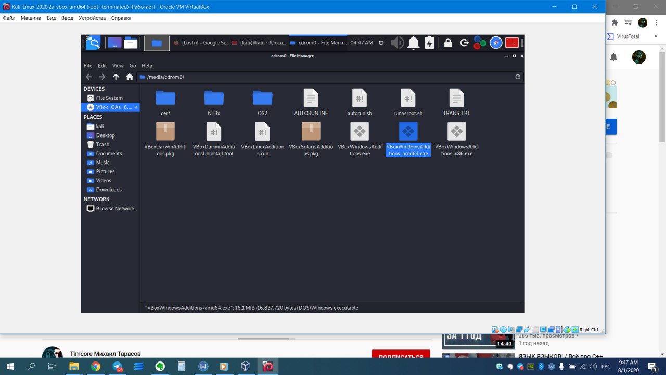Viewport: 666px width, 375px height.
Task: Select VBox_GAs device in sidebar
Action: [109, 107]
